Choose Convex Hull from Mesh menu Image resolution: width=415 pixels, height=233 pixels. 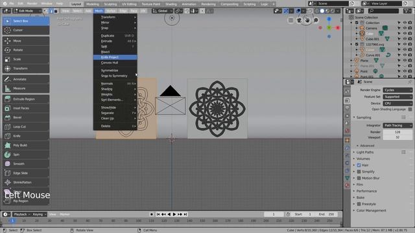pyautogui.click(x=115, y=63)
